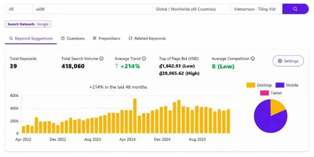This screenshot has height=157, width=314.
Task: Click the 'Dec 2022' axis label
Action: click(x=58, y=139)
